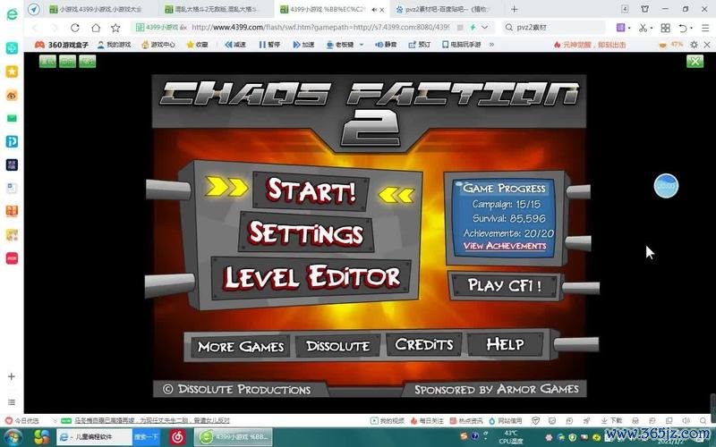716x447 pixels.
Task: Open the browser hamburger menu
Action: 705,28
